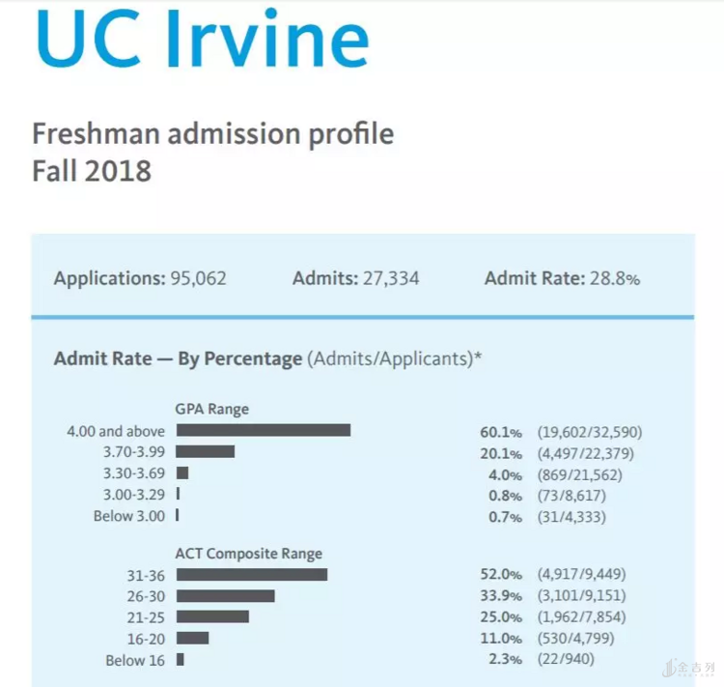Click the UC Irvine title heading
The height and width of the screenshot is (687, 724).
coord(201,41)
